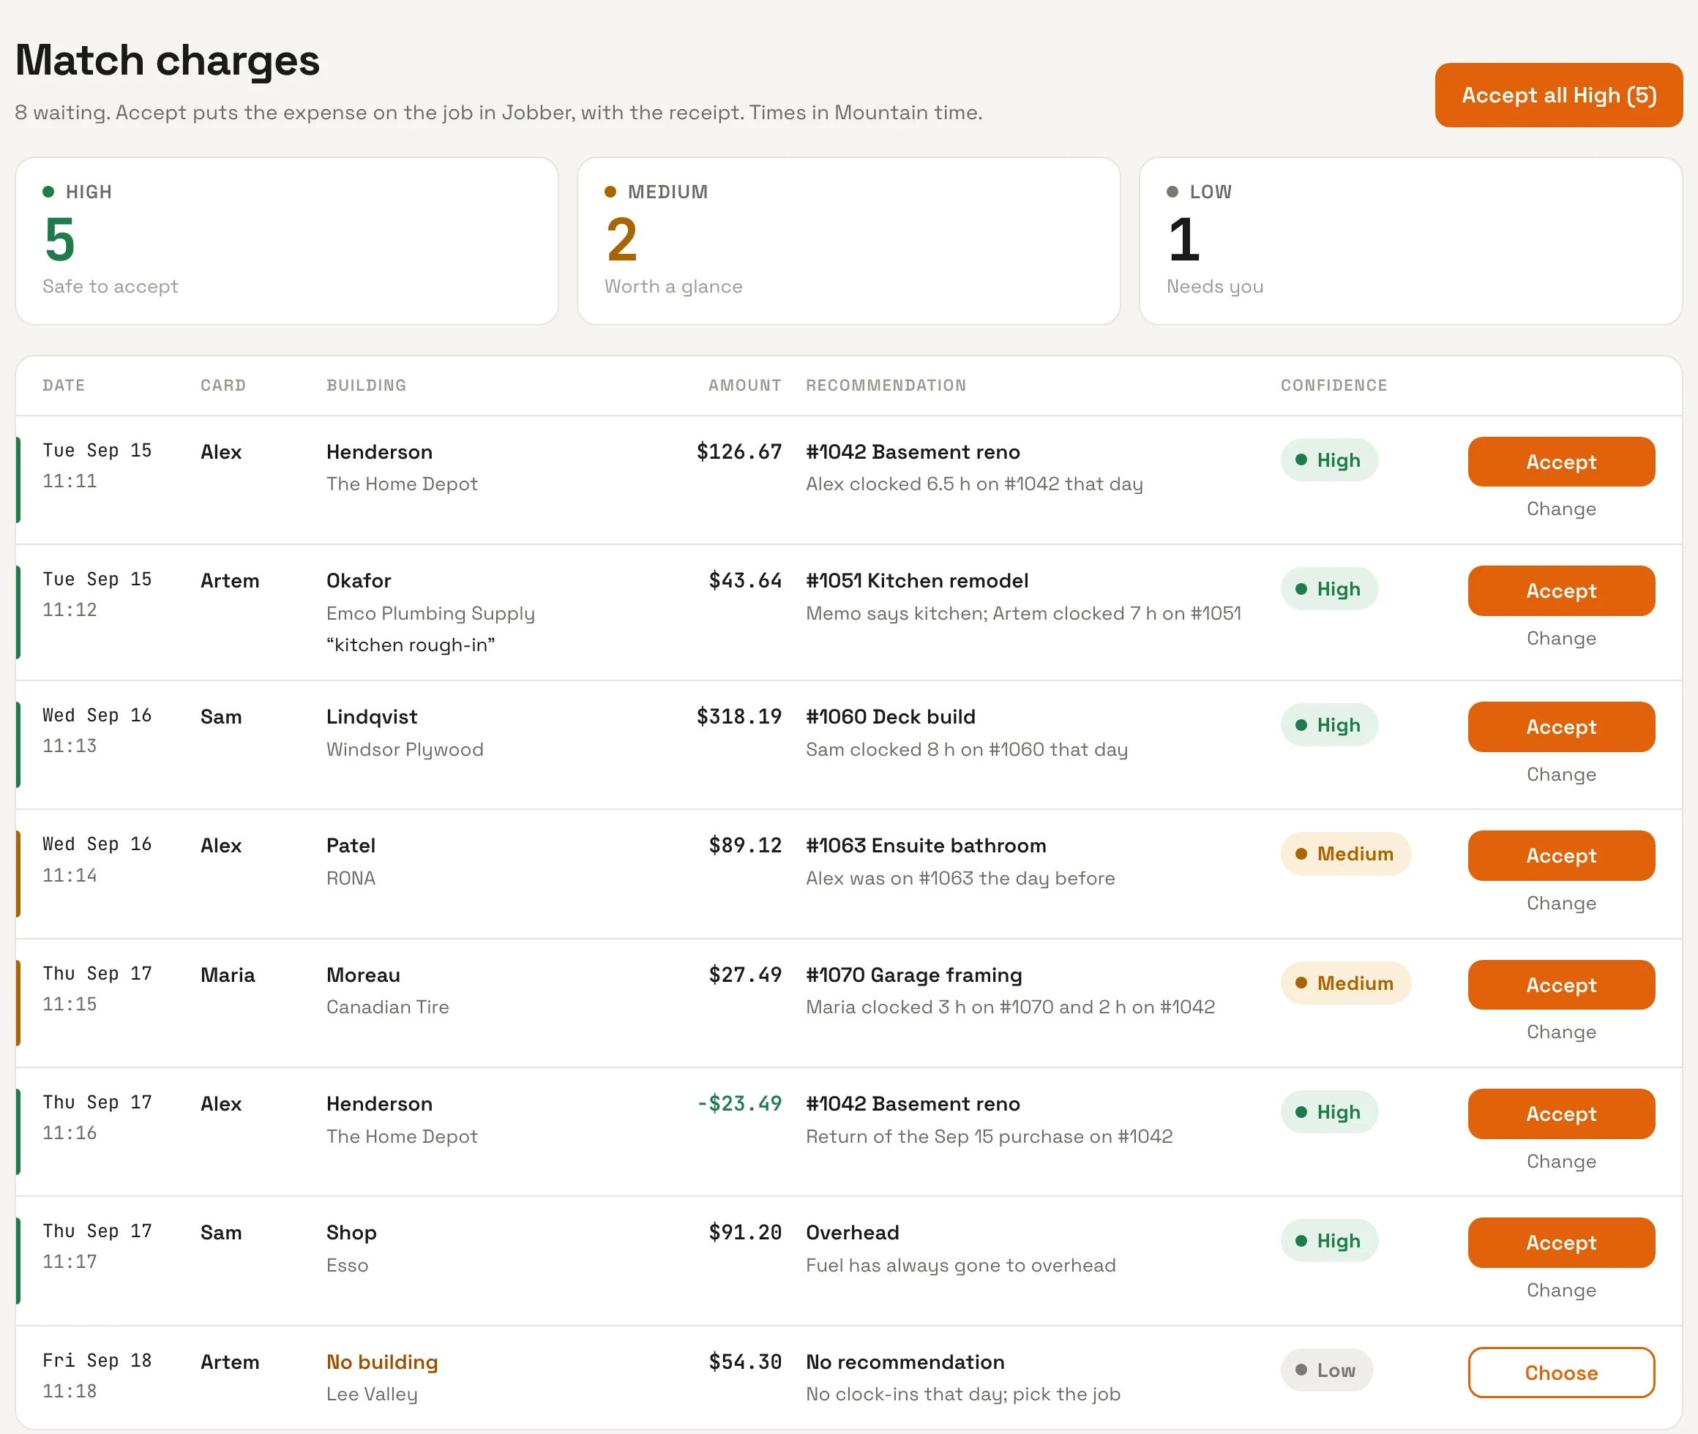Viewport: 1698px width, 1434px height.
Task: Accept the Moreau Canadian Tire charge
Action: (1560, 986)
